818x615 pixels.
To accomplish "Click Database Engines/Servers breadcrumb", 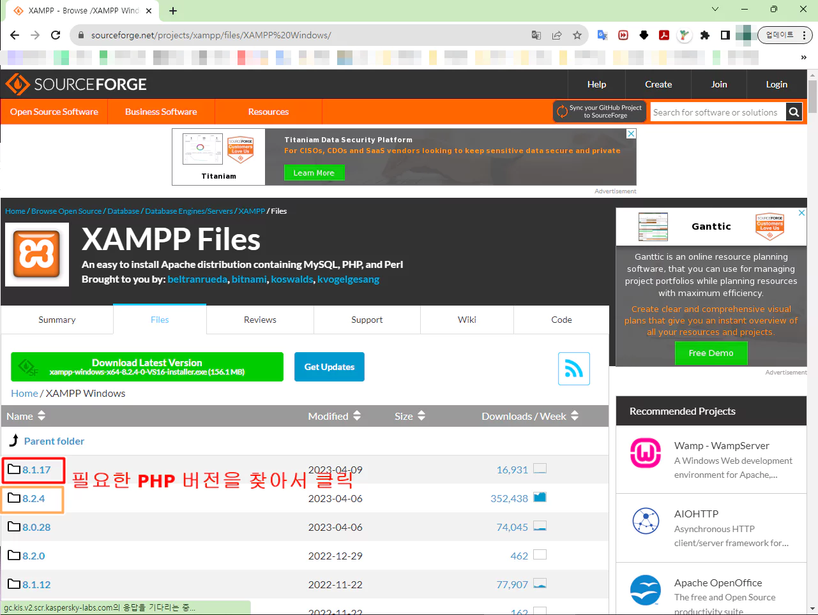I will (189, 211).
